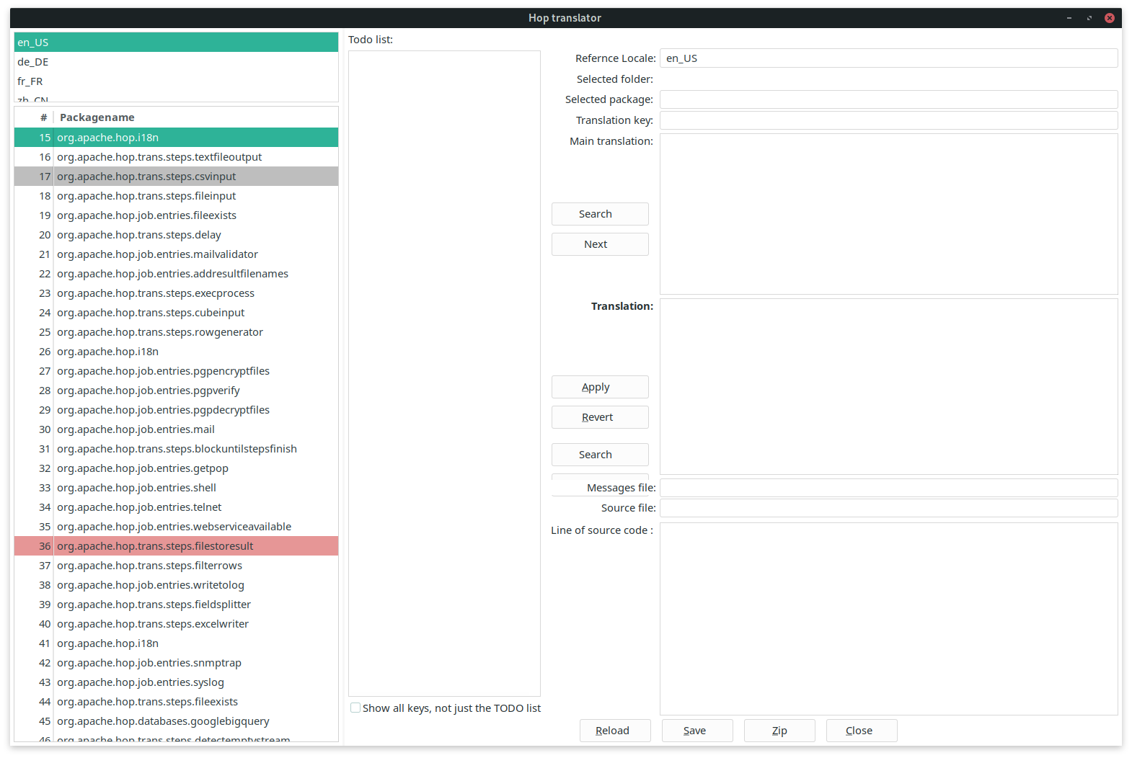Close the translator with Close button
This screenshot has height=758, width=1132.
tap(861, 731)
